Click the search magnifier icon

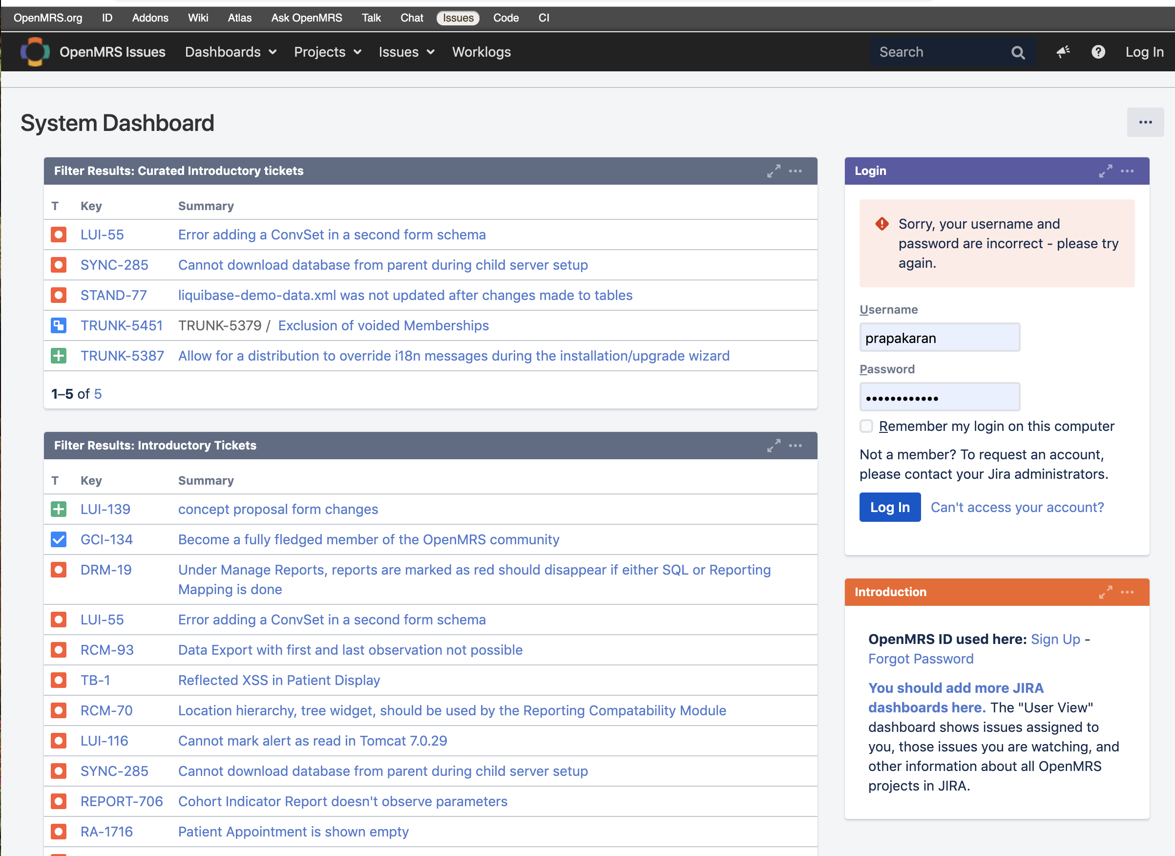pyautogui.click(x=1018, y=52)
